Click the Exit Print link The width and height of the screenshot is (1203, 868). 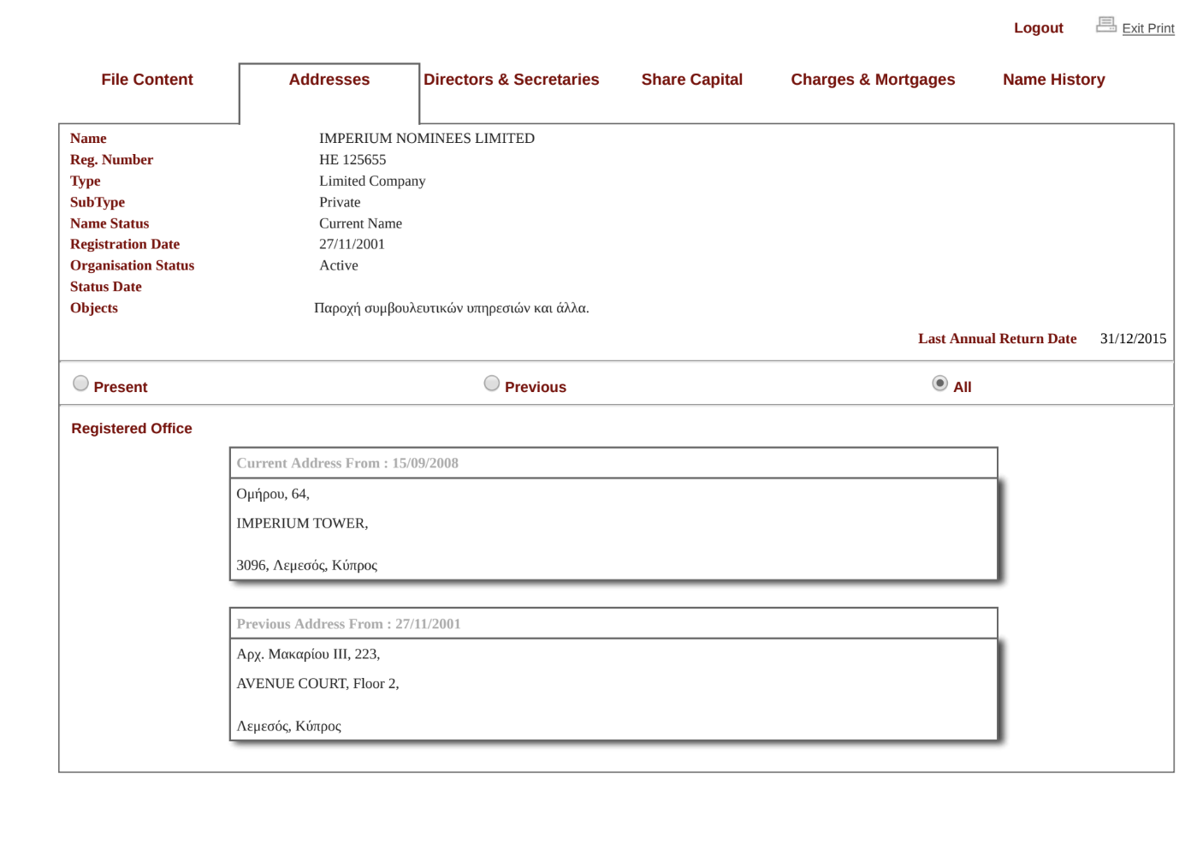click(1147, 28)
